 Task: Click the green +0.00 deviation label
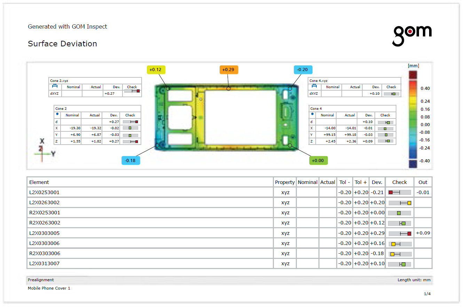tap(318, 161)
